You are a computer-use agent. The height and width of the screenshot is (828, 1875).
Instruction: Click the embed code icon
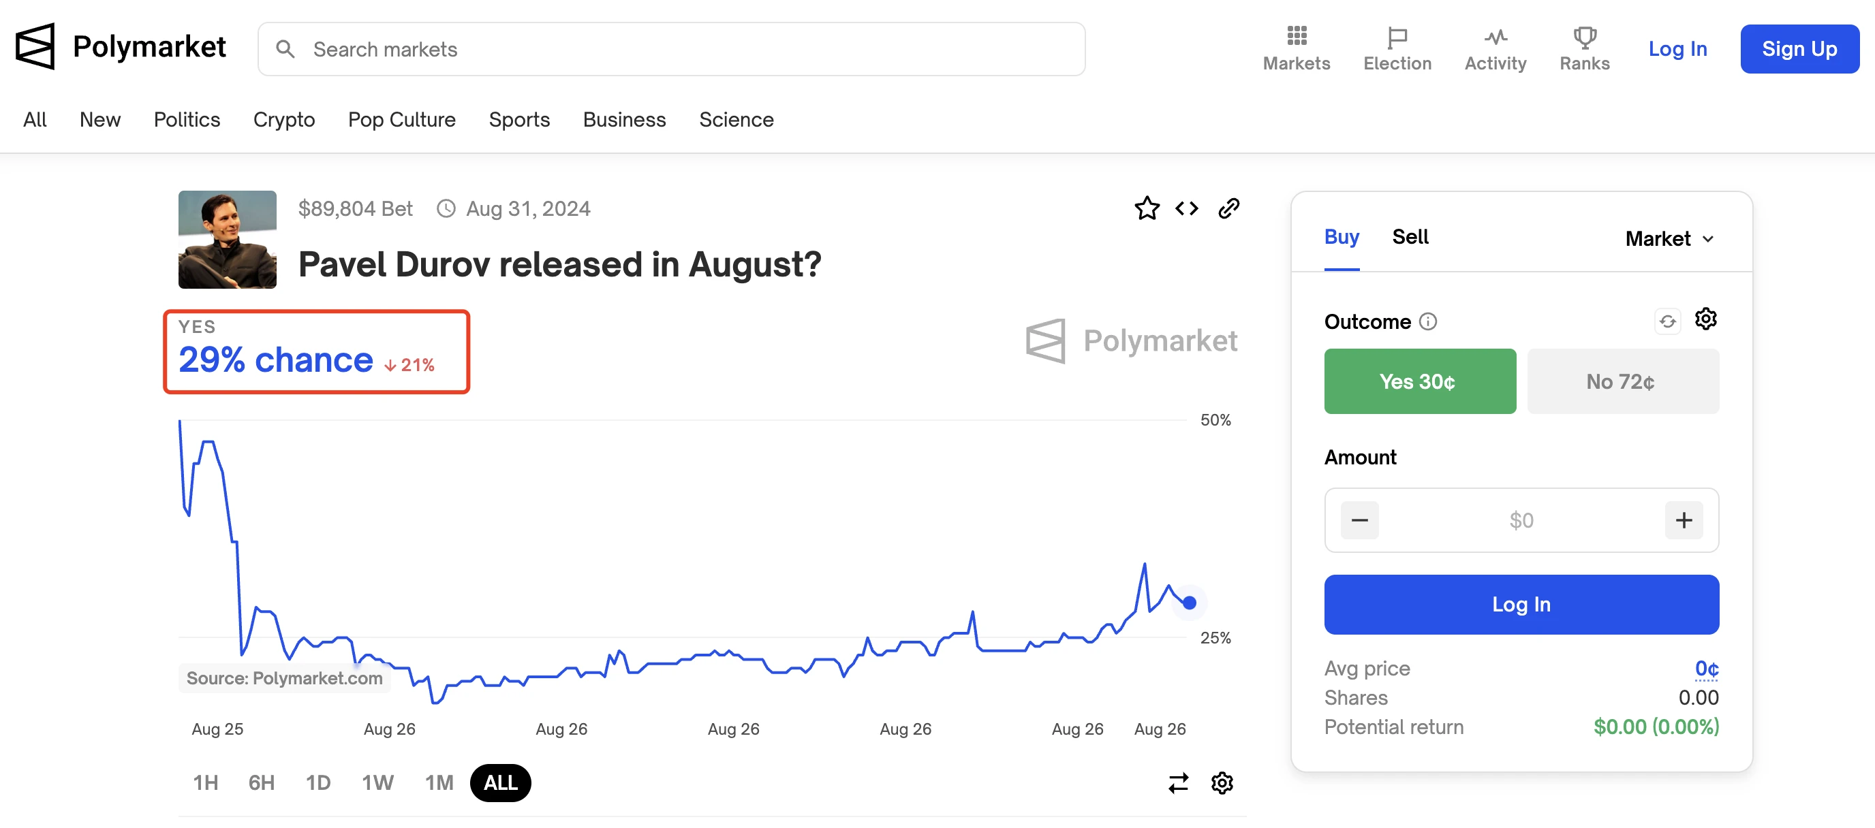point(1186,207)
